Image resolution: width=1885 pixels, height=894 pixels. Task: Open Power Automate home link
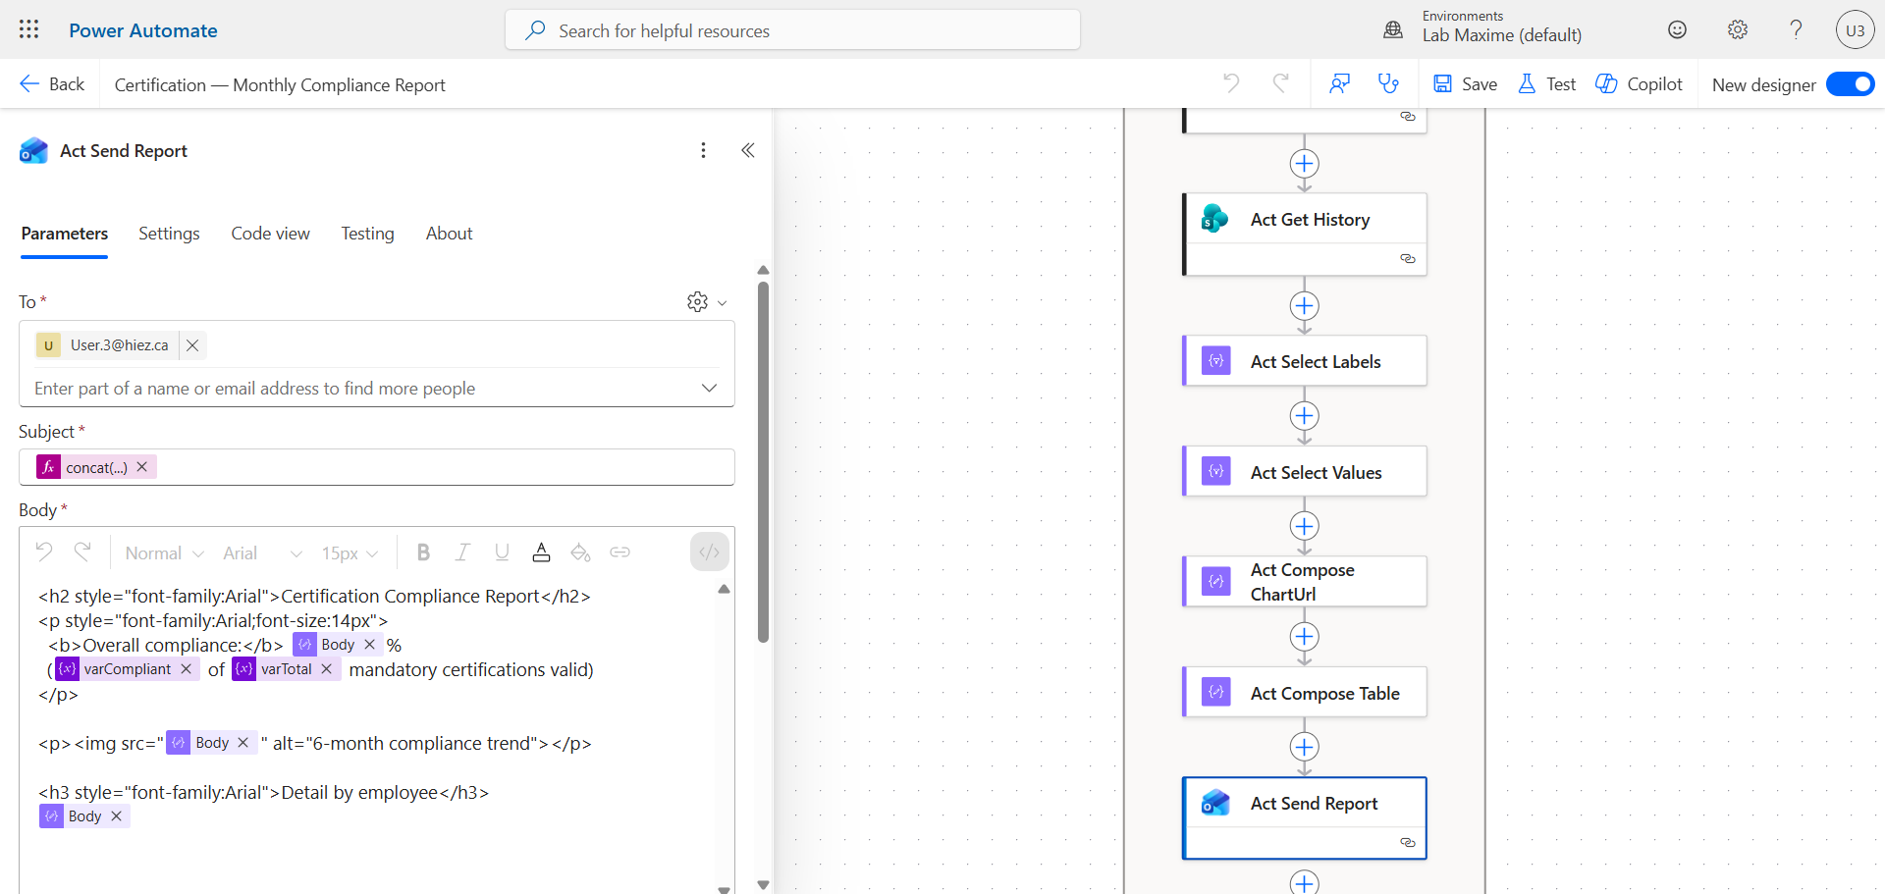tap(143, 30)
